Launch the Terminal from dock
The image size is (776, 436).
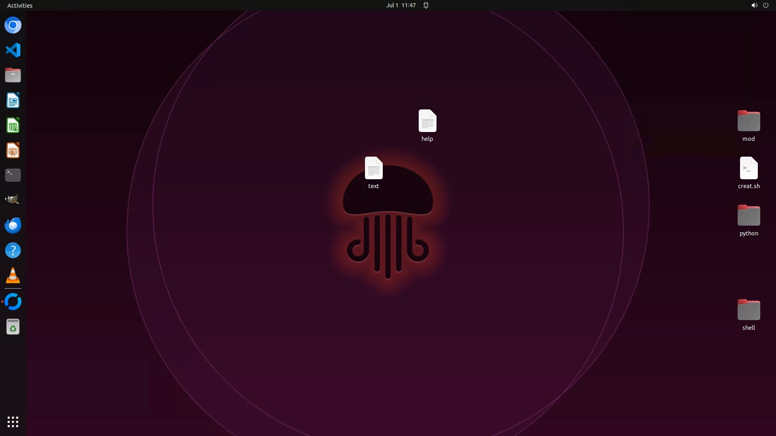[13, 175]
